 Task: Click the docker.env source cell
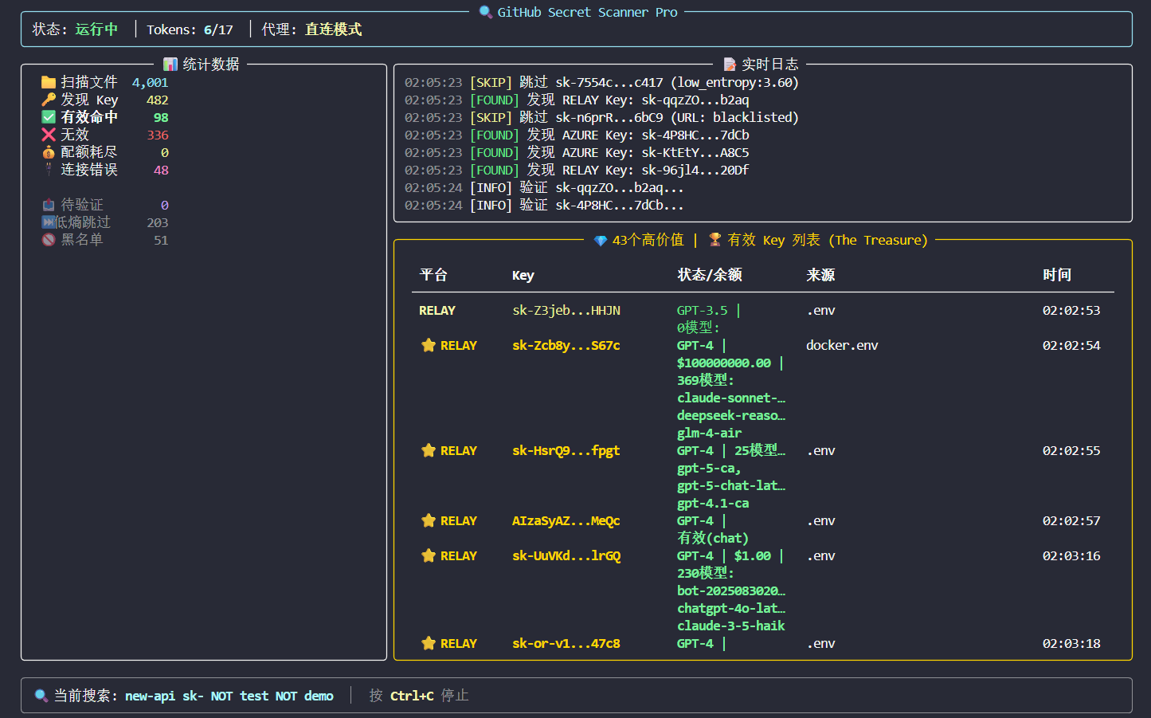point(842,345)
